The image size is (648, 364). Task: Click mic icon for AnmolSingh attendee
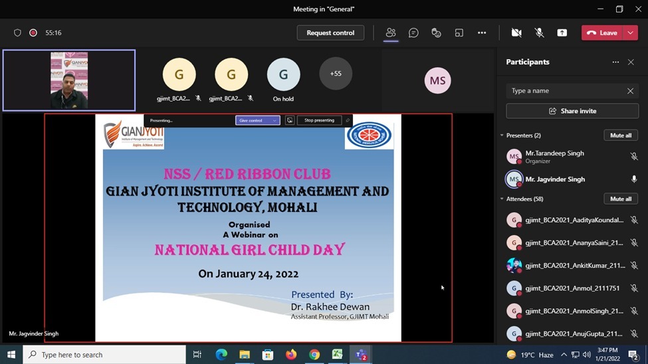634,311
